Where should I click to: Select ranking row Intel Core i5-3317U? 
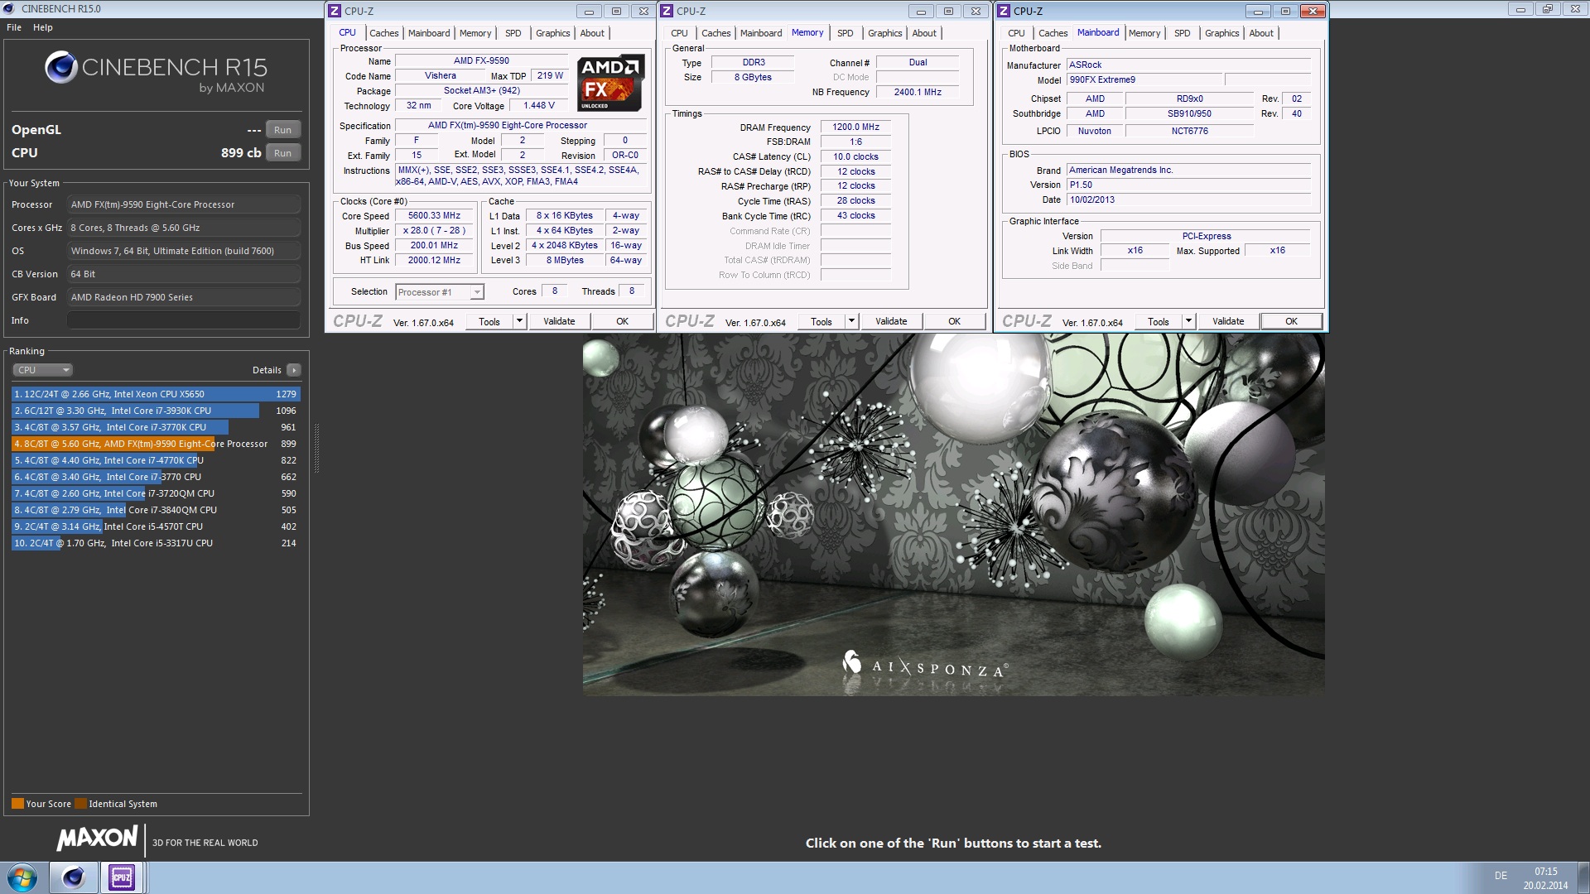click(x=156, y=543)
